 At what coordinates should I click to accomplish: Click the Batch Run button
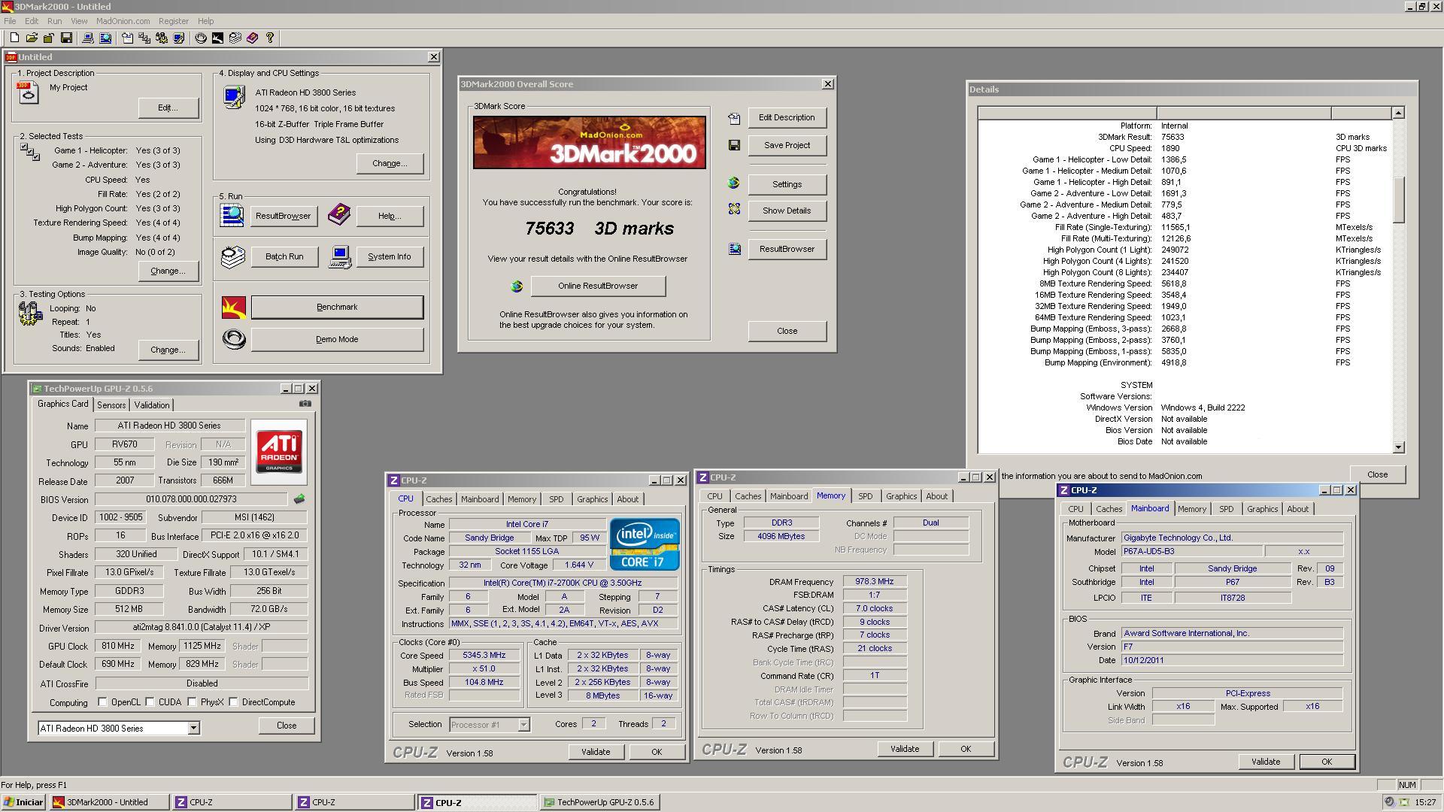click(x=284, y=256)
